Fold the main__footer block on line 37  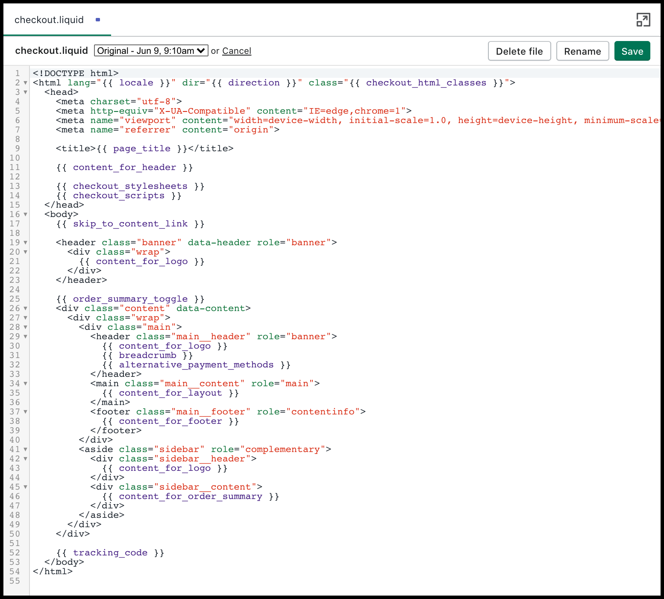coord(26,412)
